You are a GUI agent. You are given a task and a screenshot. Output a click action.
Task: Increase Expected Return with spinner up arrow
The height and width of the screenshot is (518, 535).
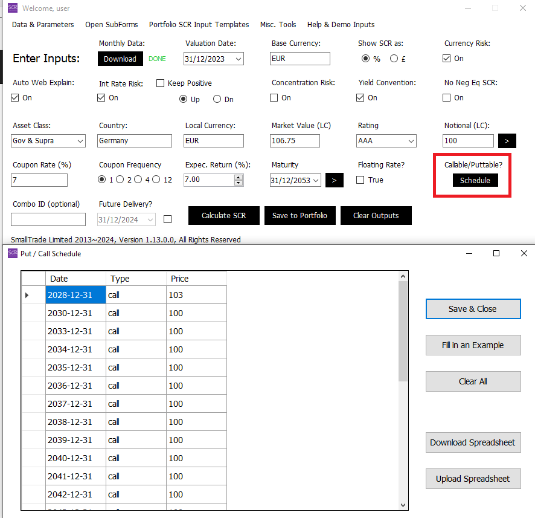pyautogui.click(x=239, y=177)
